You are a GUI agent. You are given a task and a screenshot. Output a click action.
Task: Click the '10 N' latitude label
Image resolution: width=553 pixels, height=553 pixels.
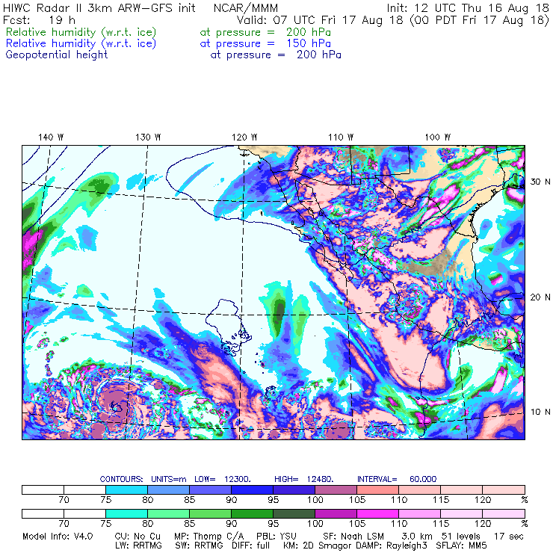540,412
